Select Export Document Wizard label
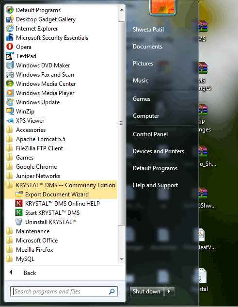The height and width of the screenshot is (307, 238). [x=57, y=194]
